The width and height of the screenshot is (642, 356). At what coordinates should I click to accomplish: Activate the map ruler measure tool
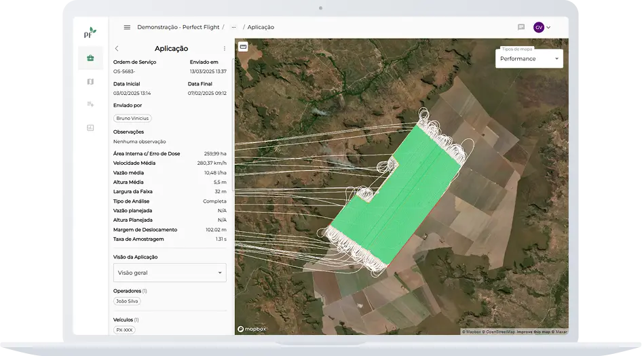coord(243,47)
